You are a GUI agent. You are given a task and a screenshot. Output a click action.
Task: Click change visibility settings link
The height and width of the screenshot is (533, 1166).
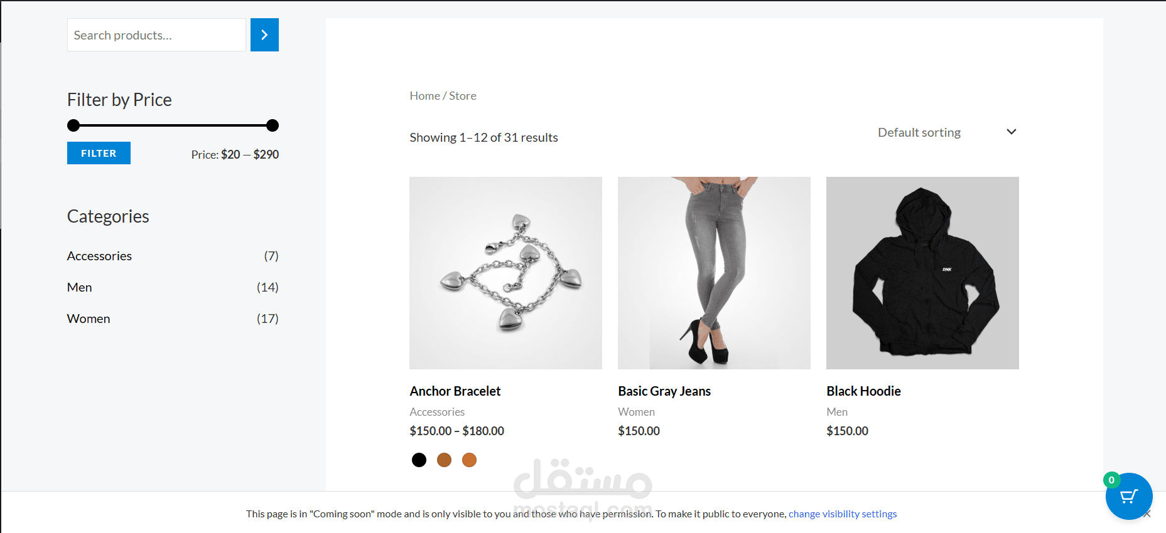(x=843, y=514)
